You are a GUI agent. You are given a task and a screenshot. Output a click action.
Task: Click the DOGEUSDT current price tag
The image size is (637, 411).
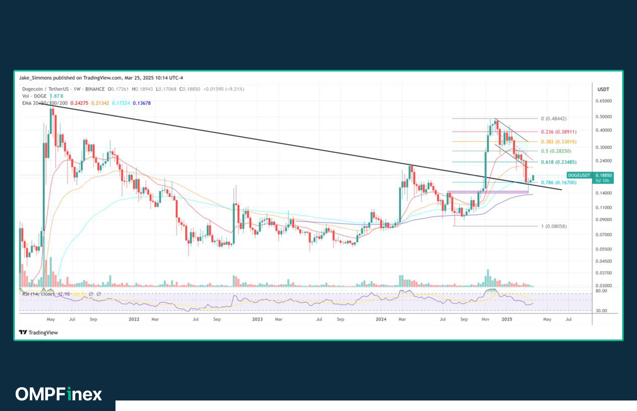(x=591, y=178)
